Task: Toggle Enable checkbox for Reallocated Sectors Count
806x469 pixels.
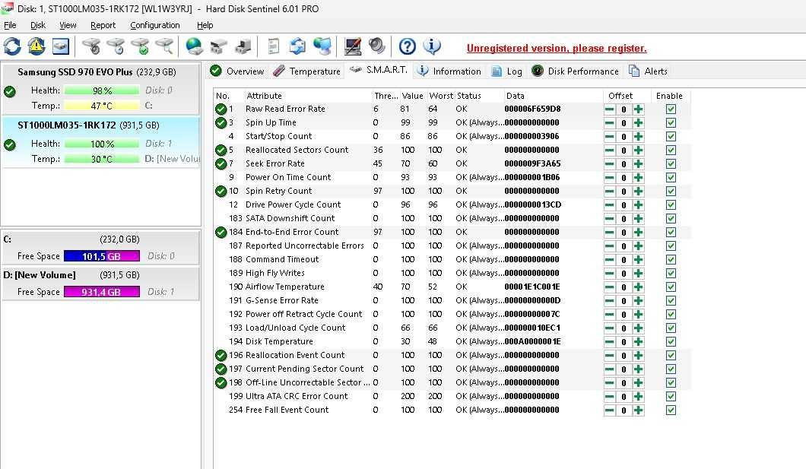Action: [671, 150]
